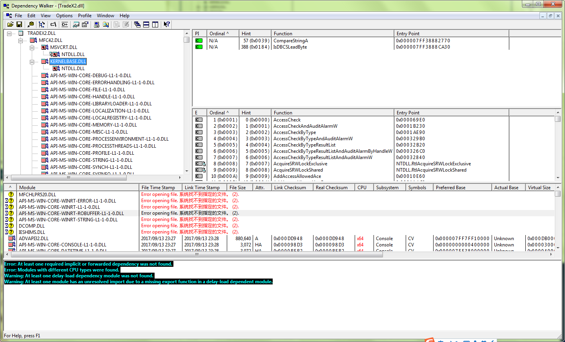Click the Tile Horizontally icon

[146, 24]
